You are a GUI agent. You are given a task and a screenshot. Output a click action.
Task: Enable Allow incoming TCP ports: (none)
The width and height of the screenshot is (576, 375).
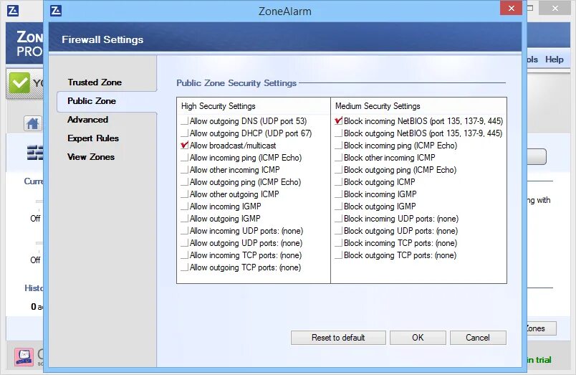coord(184,255)
